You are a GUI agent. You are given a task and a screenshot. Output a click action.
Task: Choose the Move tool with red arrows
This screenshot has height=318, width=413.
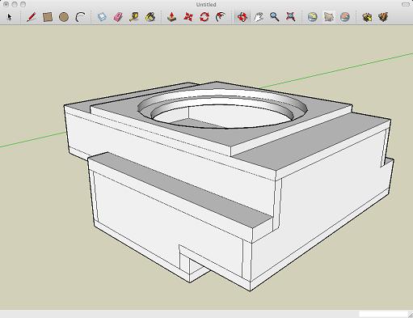point(188,17)
